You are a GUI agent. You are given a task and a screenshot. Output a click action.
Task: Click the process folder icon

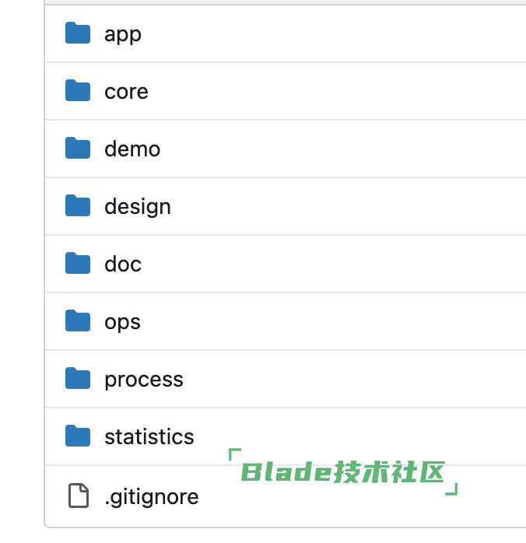pyautogui.click(x=78, y=378)
